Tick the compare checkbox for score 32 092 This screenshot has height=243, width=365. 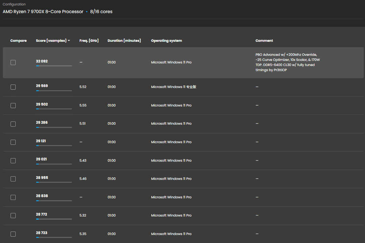pos(13,62)
